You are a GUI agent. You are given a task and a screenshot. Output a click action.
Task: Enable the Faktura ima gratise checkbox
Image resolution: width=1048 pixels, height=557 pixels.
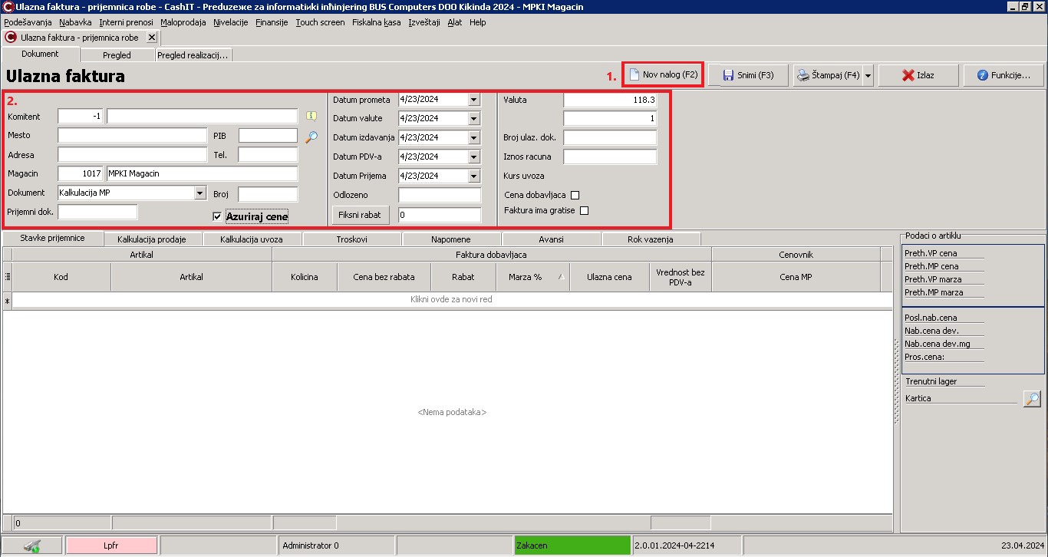click(585, 210)
